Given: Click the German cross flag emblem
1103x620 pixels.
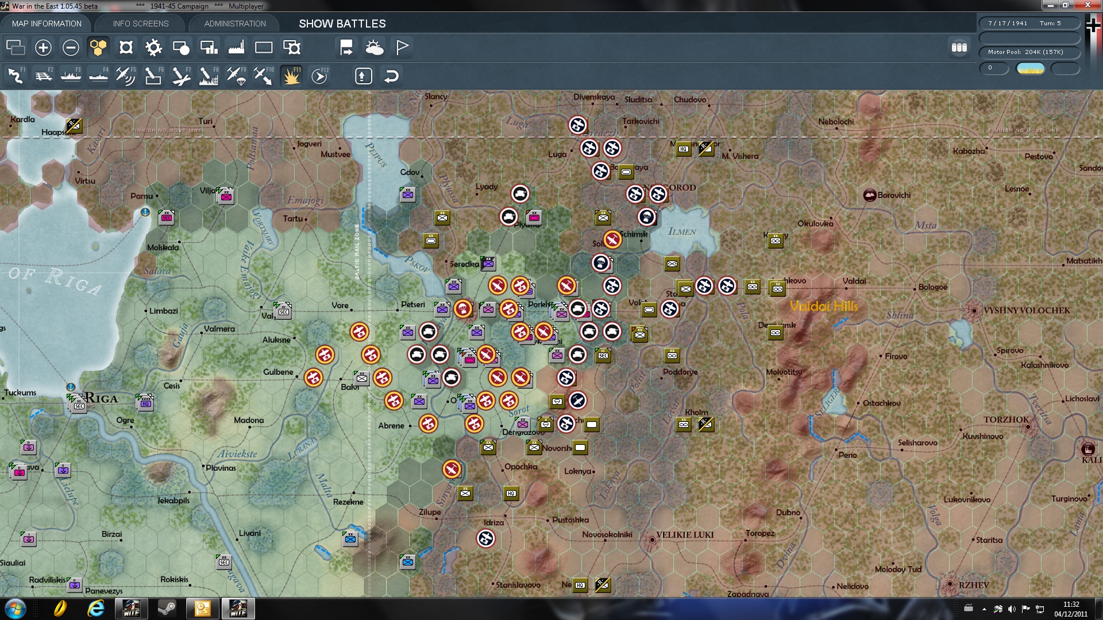Looking at the screenshot, I should click(x=1093, y=25).
